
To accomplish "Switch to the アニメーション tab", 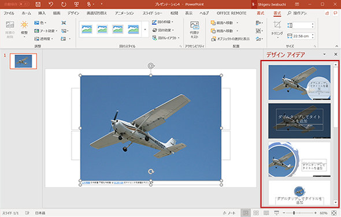I will pos(124,13).
